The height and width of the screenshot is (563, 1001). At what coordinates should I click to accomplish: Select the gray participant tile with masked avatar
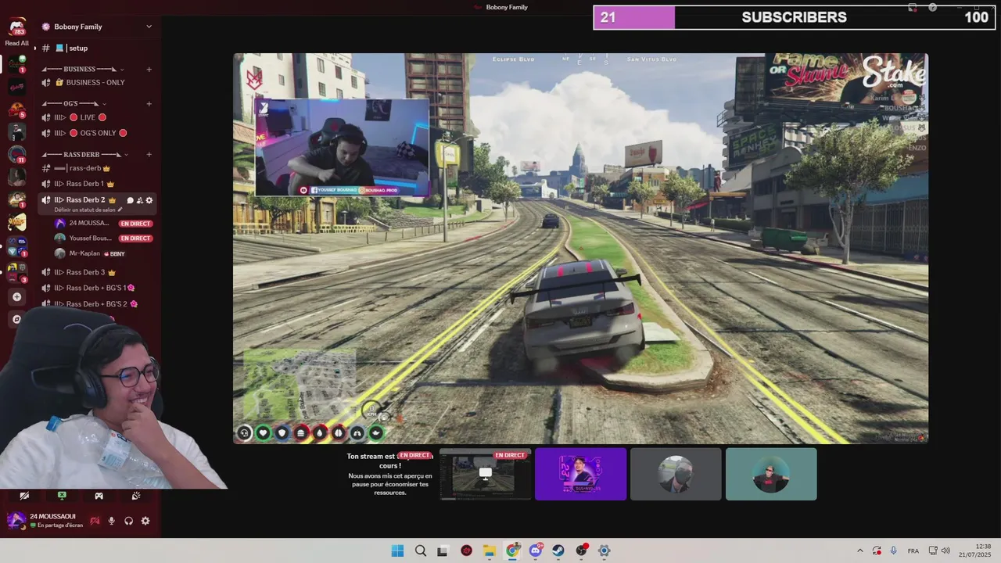[x=676, y=474]
